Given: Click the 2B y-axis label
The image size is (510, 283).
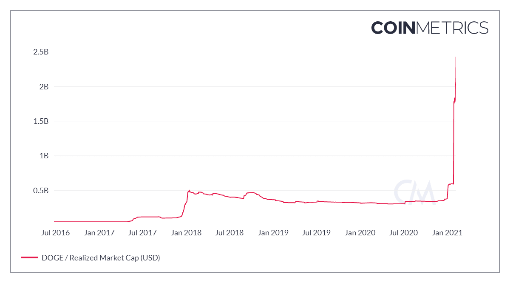Looking at the screenshot, I should pyautogui.click(x=43, y=86).
